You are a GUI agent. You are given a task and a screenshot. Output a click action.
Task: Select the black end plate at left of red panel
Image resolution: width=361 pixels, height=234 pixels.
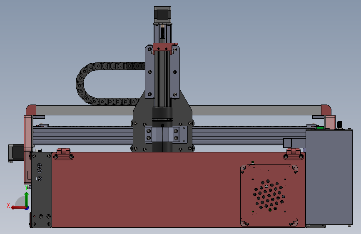pyautogui.click(x=42, y=190)
